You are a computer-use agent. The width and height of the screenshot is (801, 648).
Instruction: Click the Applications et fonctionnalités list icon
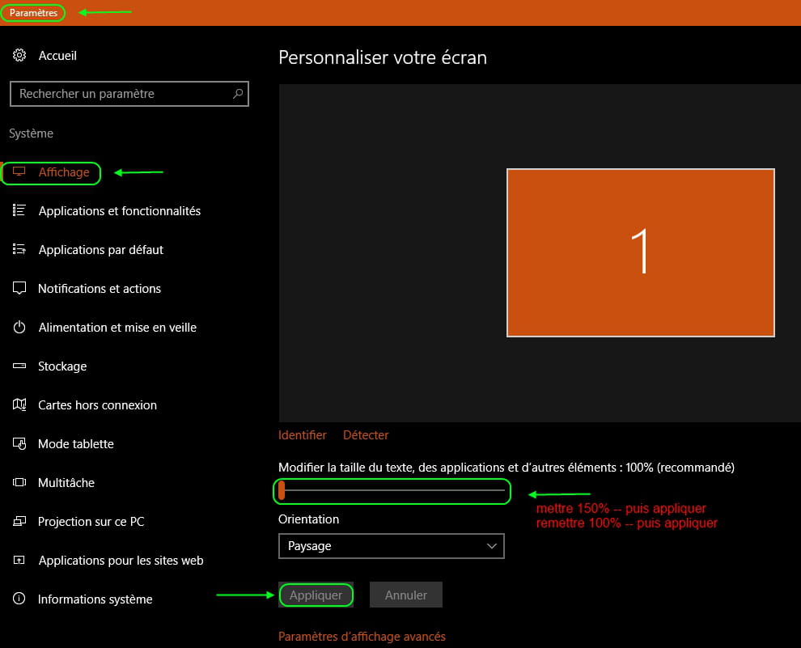click(x=19, y=210)
